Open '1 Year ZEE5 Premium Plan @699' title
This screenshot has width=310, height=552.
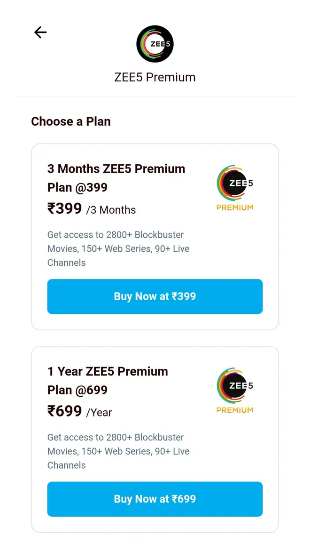pyautogui.click(x=108, y=381)
